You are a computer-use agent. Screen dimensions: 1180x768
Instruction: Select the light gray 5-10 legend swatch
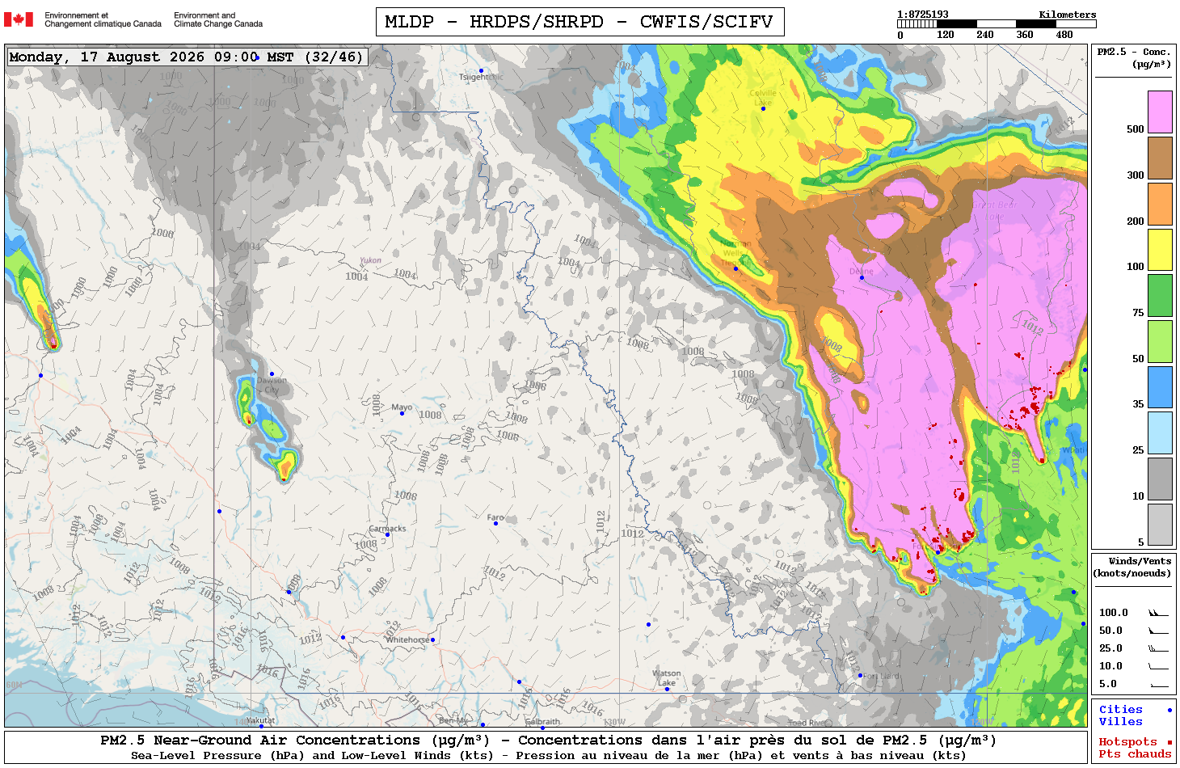[1160, 525]
